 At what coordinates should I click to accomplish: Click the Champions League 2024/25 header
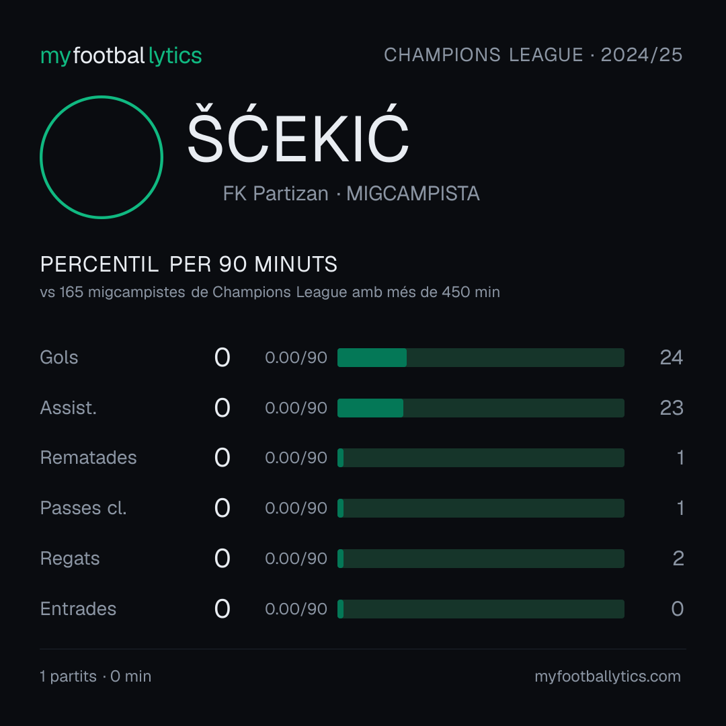coord(533,54)
